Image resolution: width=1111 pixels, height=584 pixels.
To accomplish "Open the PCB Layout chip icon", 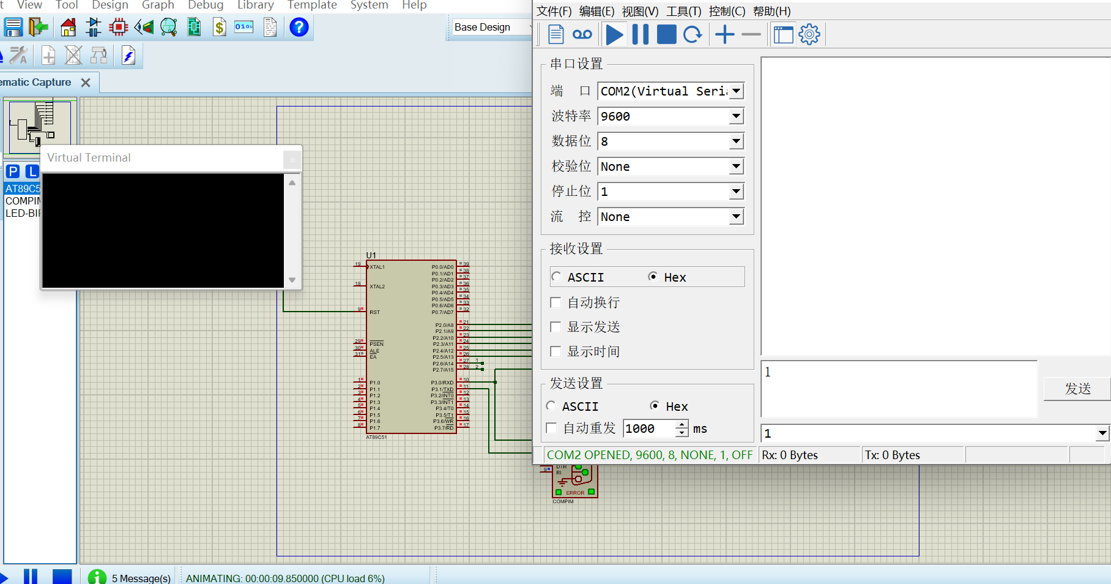I will tap(118, 27).
